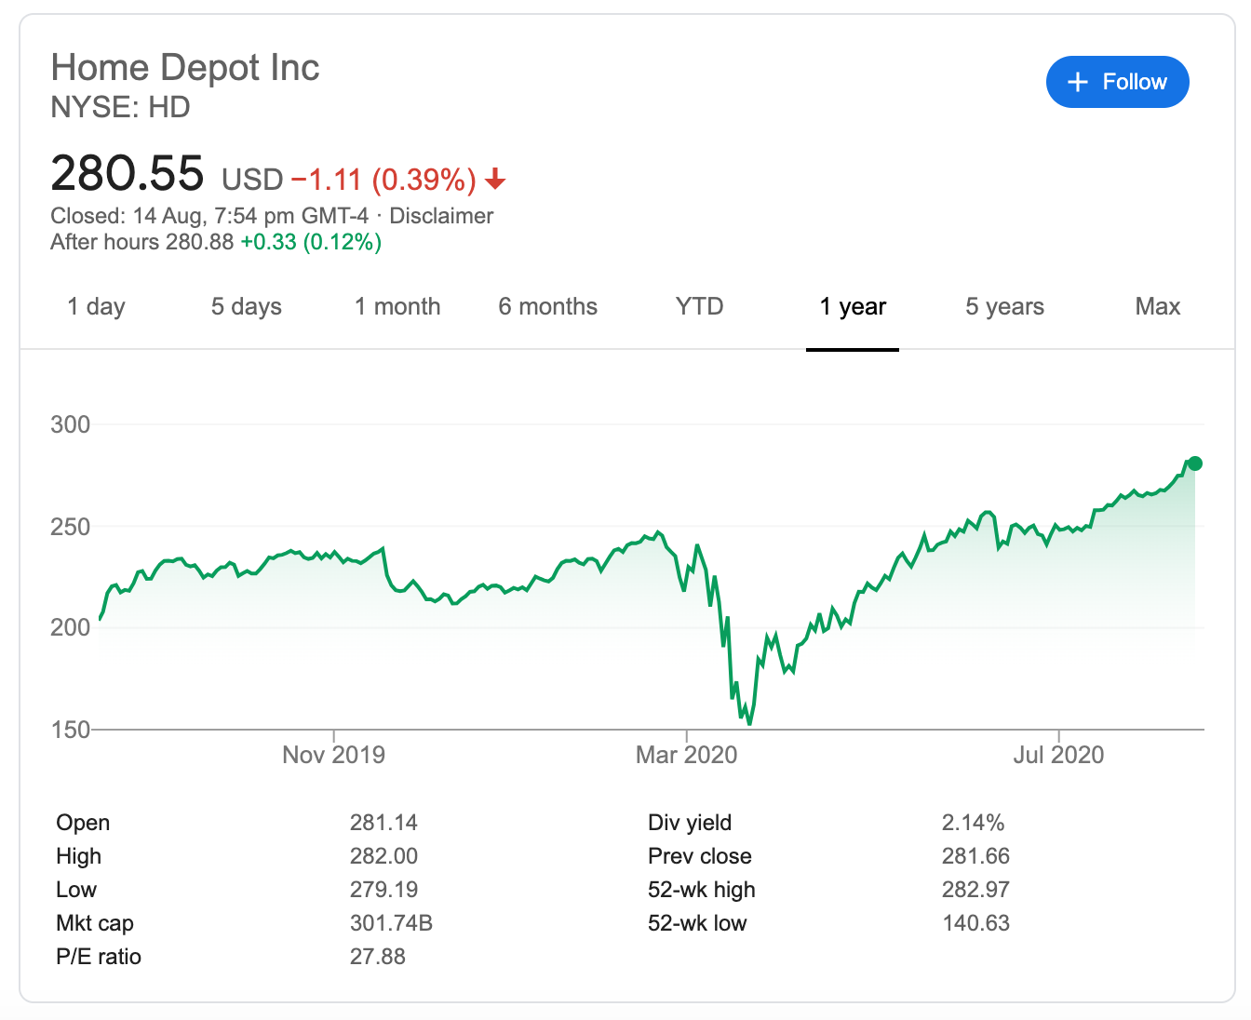Open the Disclaimer link
1251x1020 pixels.
coord(441,216)
